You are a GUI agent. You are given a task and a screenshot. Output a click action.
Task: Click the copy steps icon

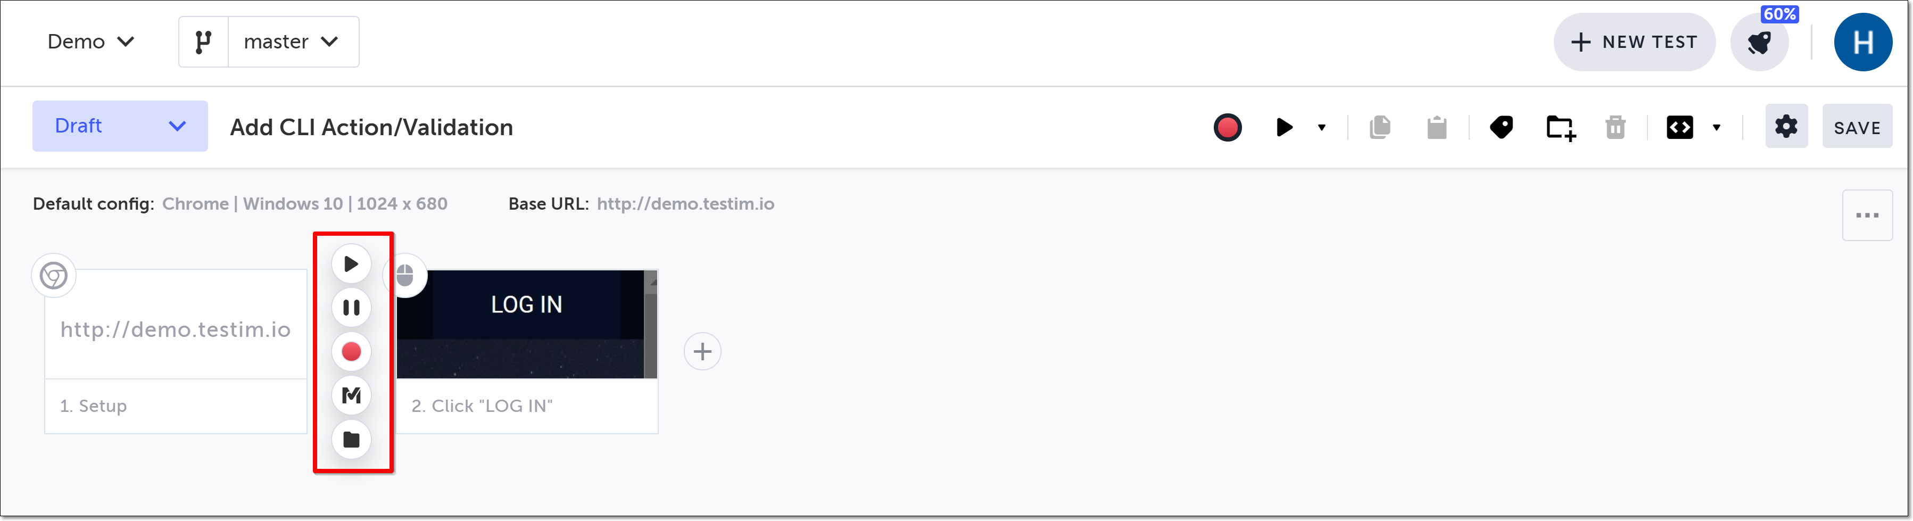click(x=1380, y=128)
